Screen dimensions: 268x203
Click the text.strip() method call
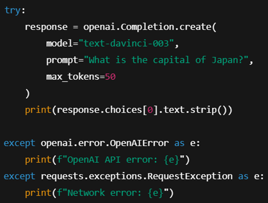[196, 110]
